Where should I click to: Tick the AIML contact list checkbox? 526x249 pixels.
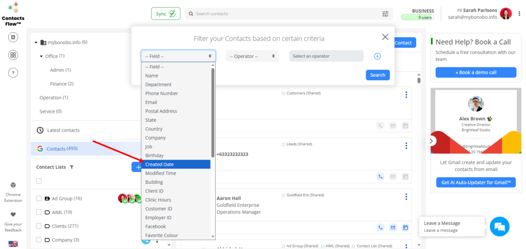tap(39, 212)
